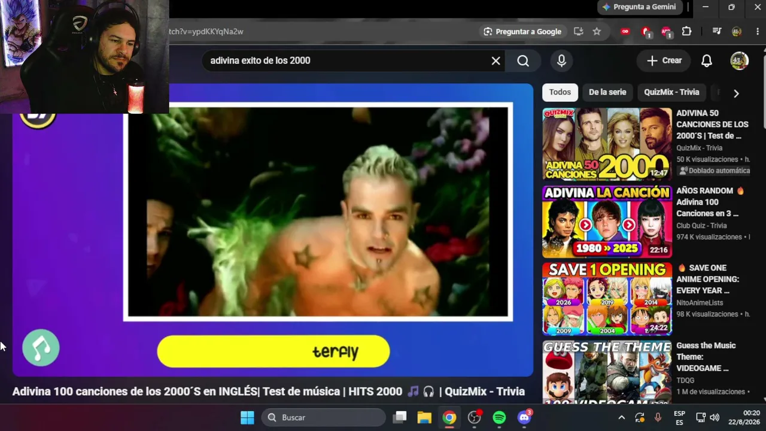Open Spotify from the taskbar
Screen dimensions: 766x431
pos(499,417)
